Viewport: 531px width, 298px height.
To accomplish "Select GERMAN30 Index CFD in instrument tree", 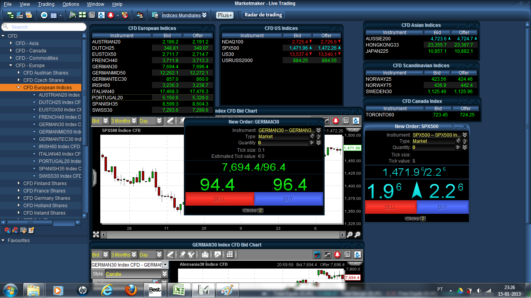I will (x=60, y=125).
